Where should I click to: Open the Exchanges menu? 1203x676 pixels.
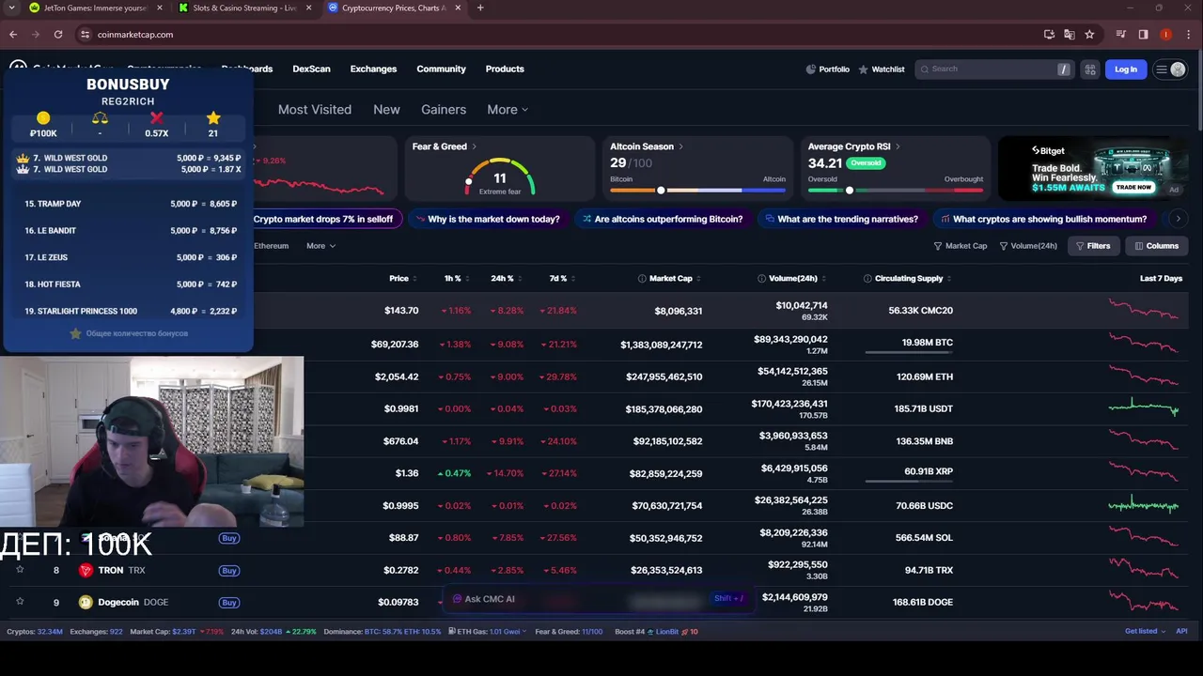tap(373, 69)
